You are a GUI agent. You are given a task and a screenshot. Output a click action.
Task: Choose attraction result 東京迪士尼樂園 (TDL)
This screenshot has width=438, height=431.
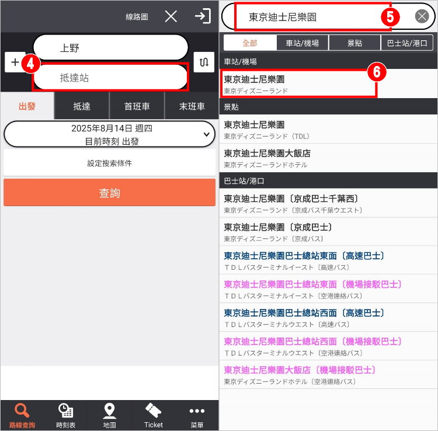(328, 129)
